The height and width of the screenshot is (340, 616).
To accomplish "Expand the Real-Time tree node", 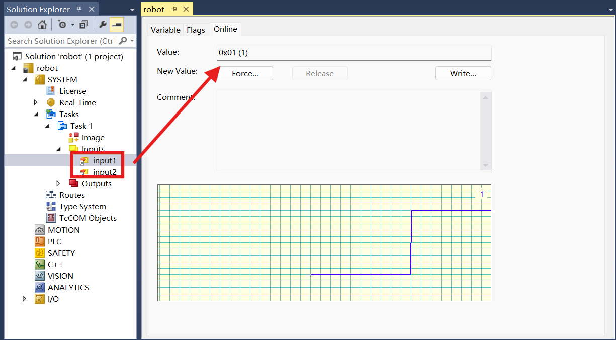I will tap(36, 102).
